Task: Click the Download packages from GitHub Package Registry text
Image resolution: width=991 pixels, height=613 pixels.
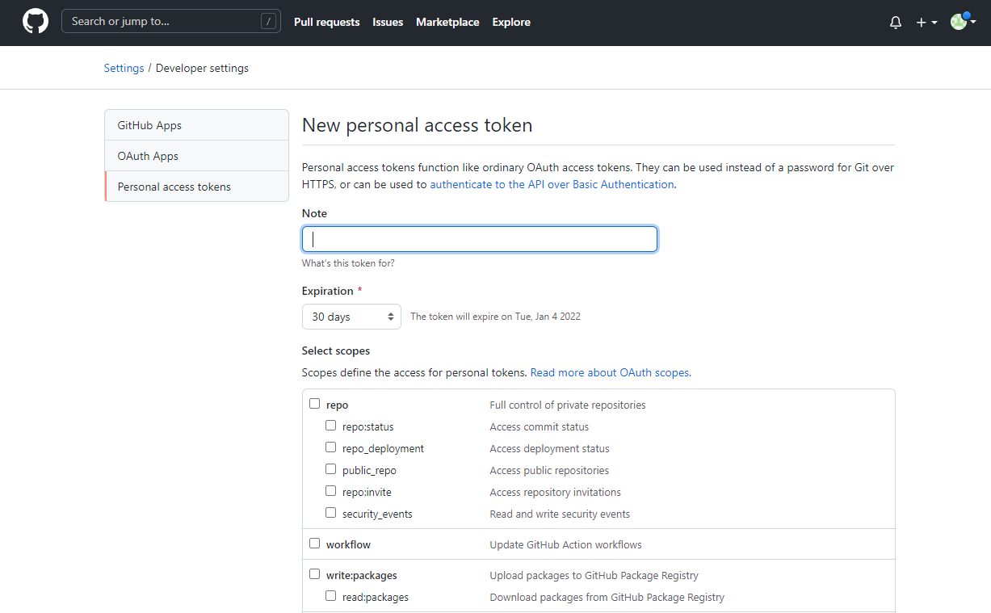Action: coord(607,598)
